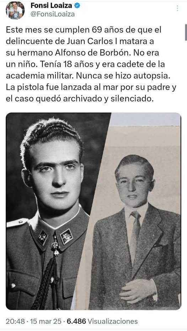Click the beige background above the suited figure
The width and height of the screenshot is (187, 331).
(x=145, y=139)
